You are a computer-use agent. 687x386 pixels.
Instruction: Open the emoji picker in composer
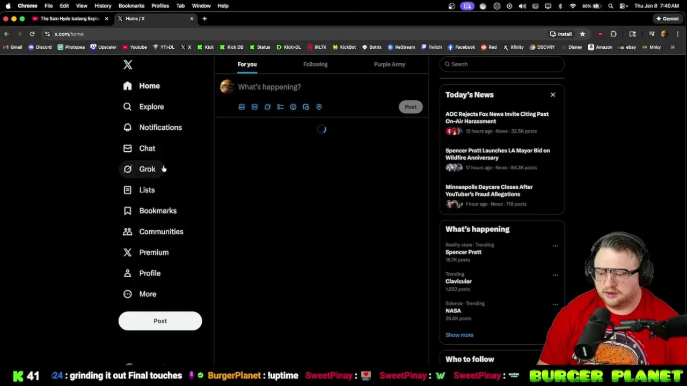293,107
